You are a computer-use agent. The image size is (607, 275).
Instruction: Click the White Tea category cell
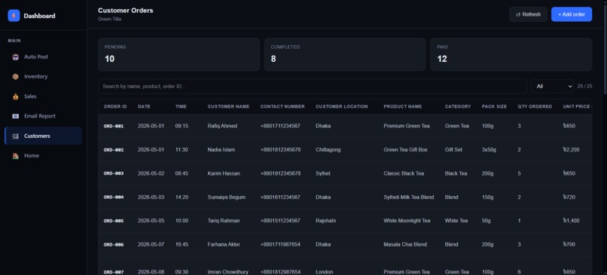(x=456, y=221)
